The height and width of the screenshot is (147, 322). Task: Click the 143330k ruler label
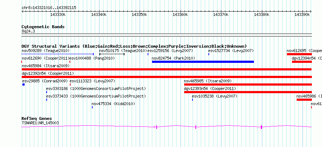(x=58, y=15)
